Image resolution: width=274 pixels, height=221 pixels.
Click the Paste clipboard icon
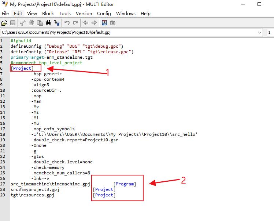[x=40, y=23]
